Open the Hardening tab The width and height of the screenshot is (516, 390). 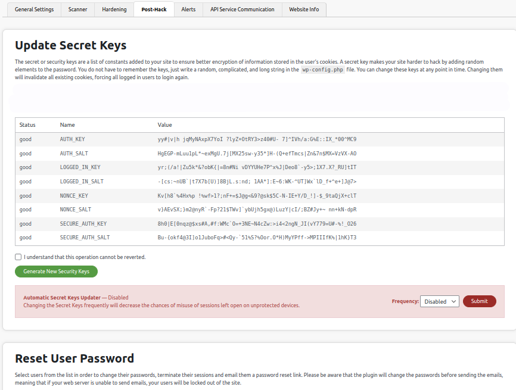pos(114,10)
